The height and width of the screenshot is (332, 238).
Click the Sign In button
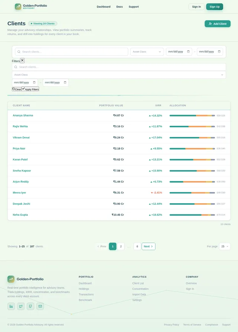(x=196, y=7)
